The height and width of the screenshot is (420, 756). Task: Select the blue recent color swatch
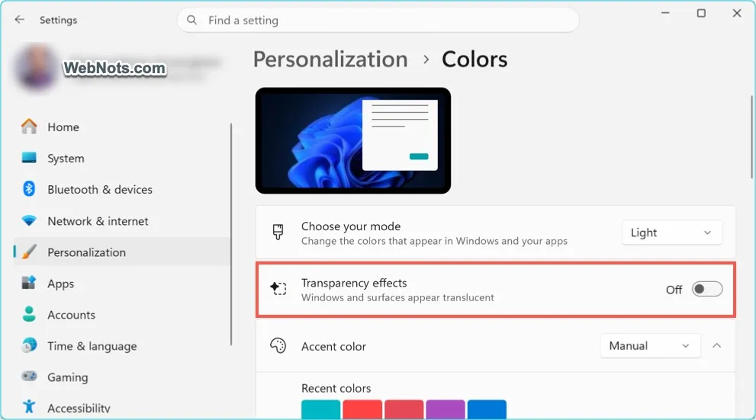point(487,409)
